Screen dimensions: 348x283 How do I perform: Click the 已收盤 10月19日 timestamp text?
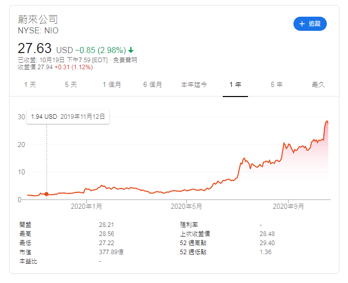(x=63, y=60)
